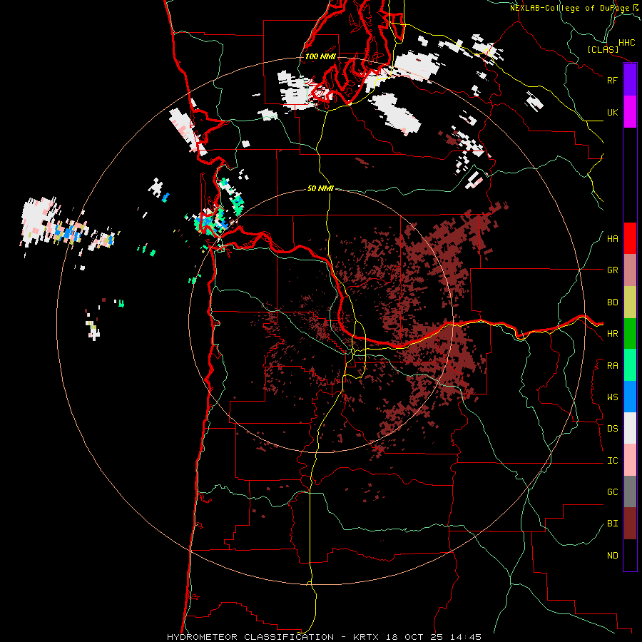Click the RA legend label text
Image resolution: width=642 pixels, height=642 pixels.
(613, 366)
